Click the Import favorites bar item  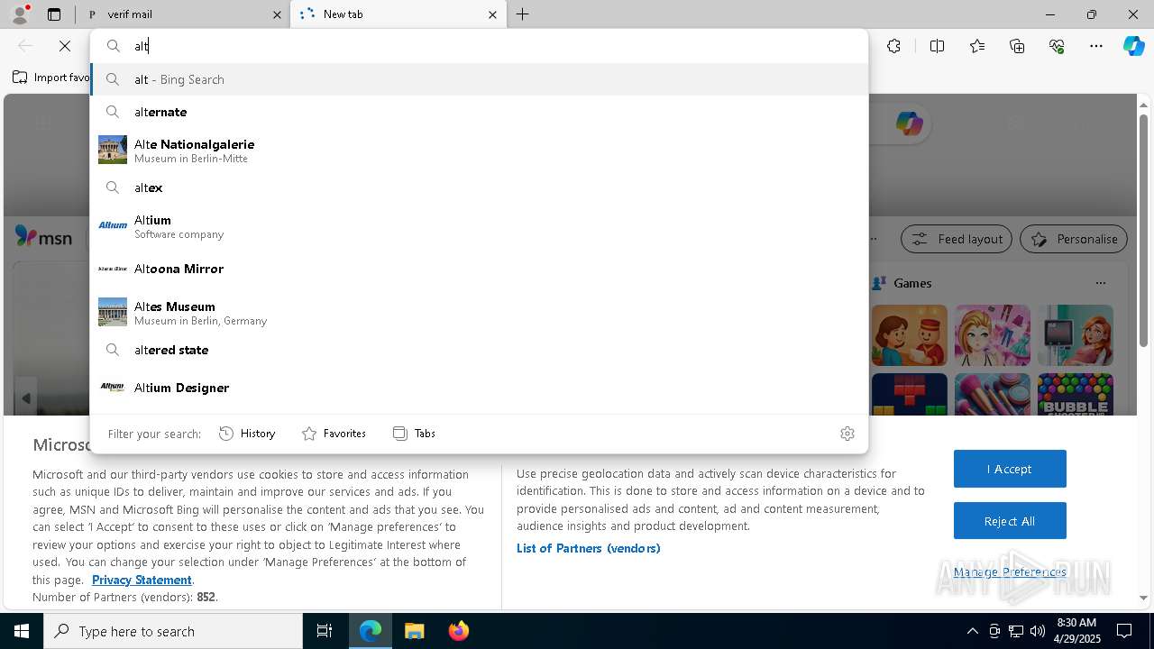pos(51,78)
